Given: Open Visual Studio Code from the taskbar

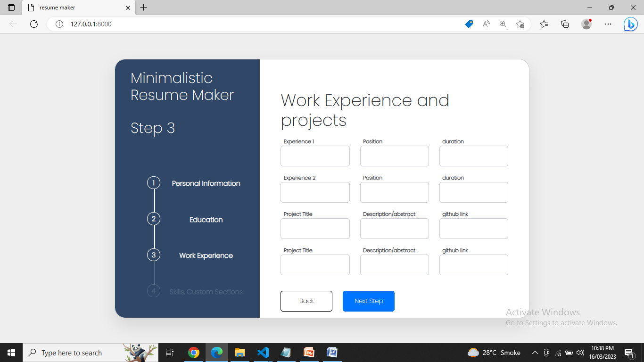Looking at the screenshot, I should 263,352.
